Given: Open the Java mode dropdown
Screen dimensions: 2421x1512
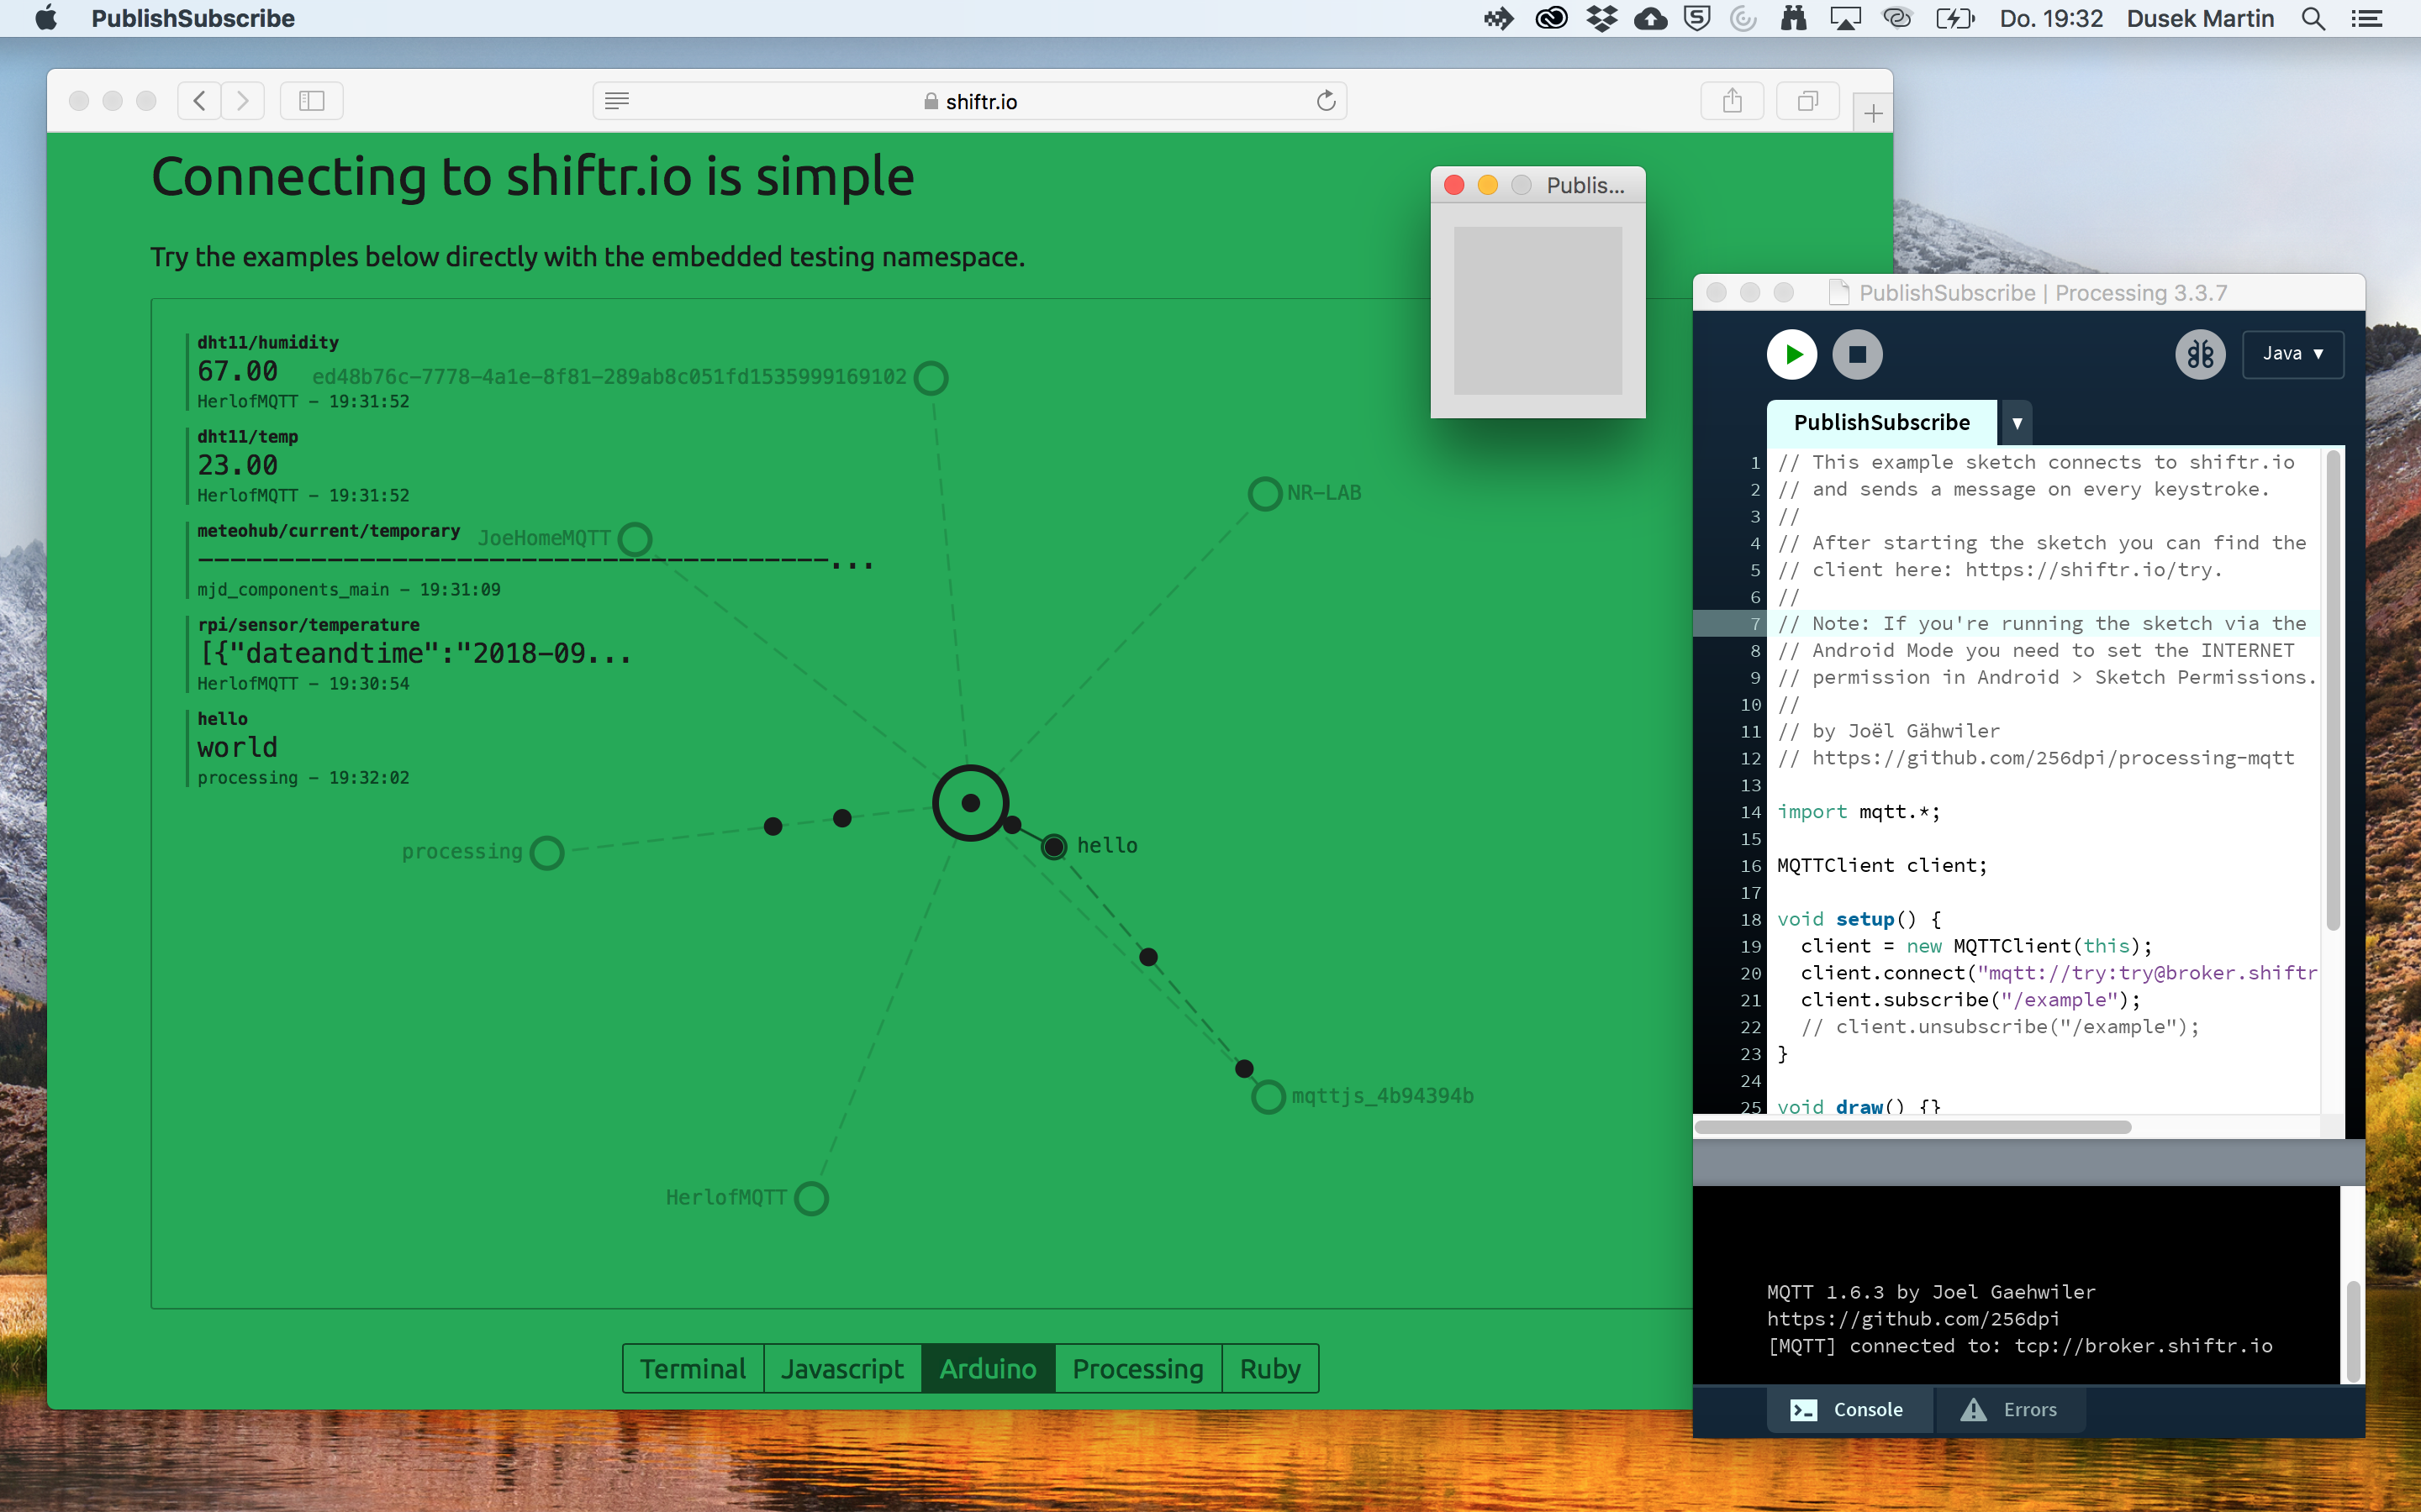Looking at the screenshot, I should (x=2293, y=354).
